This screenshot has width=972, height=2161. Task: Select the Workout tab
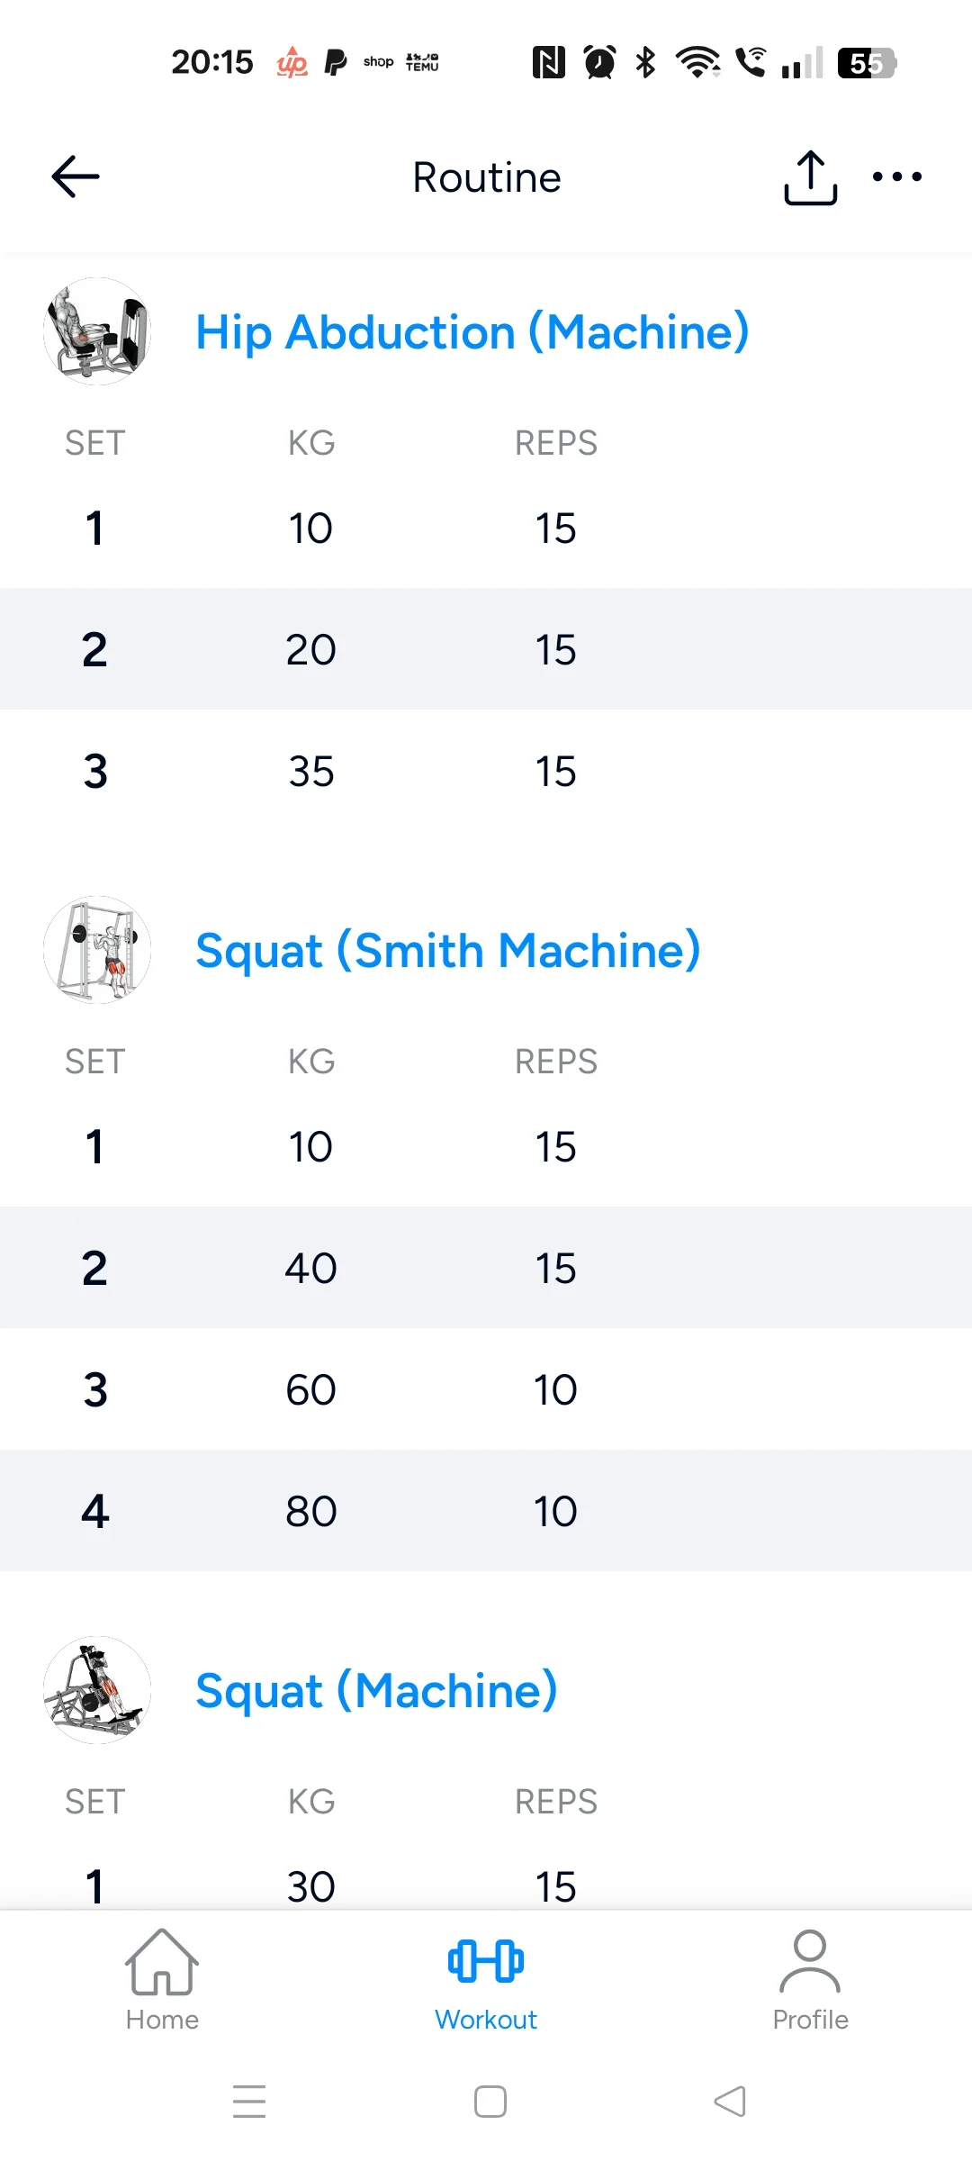coord(486,1980)
